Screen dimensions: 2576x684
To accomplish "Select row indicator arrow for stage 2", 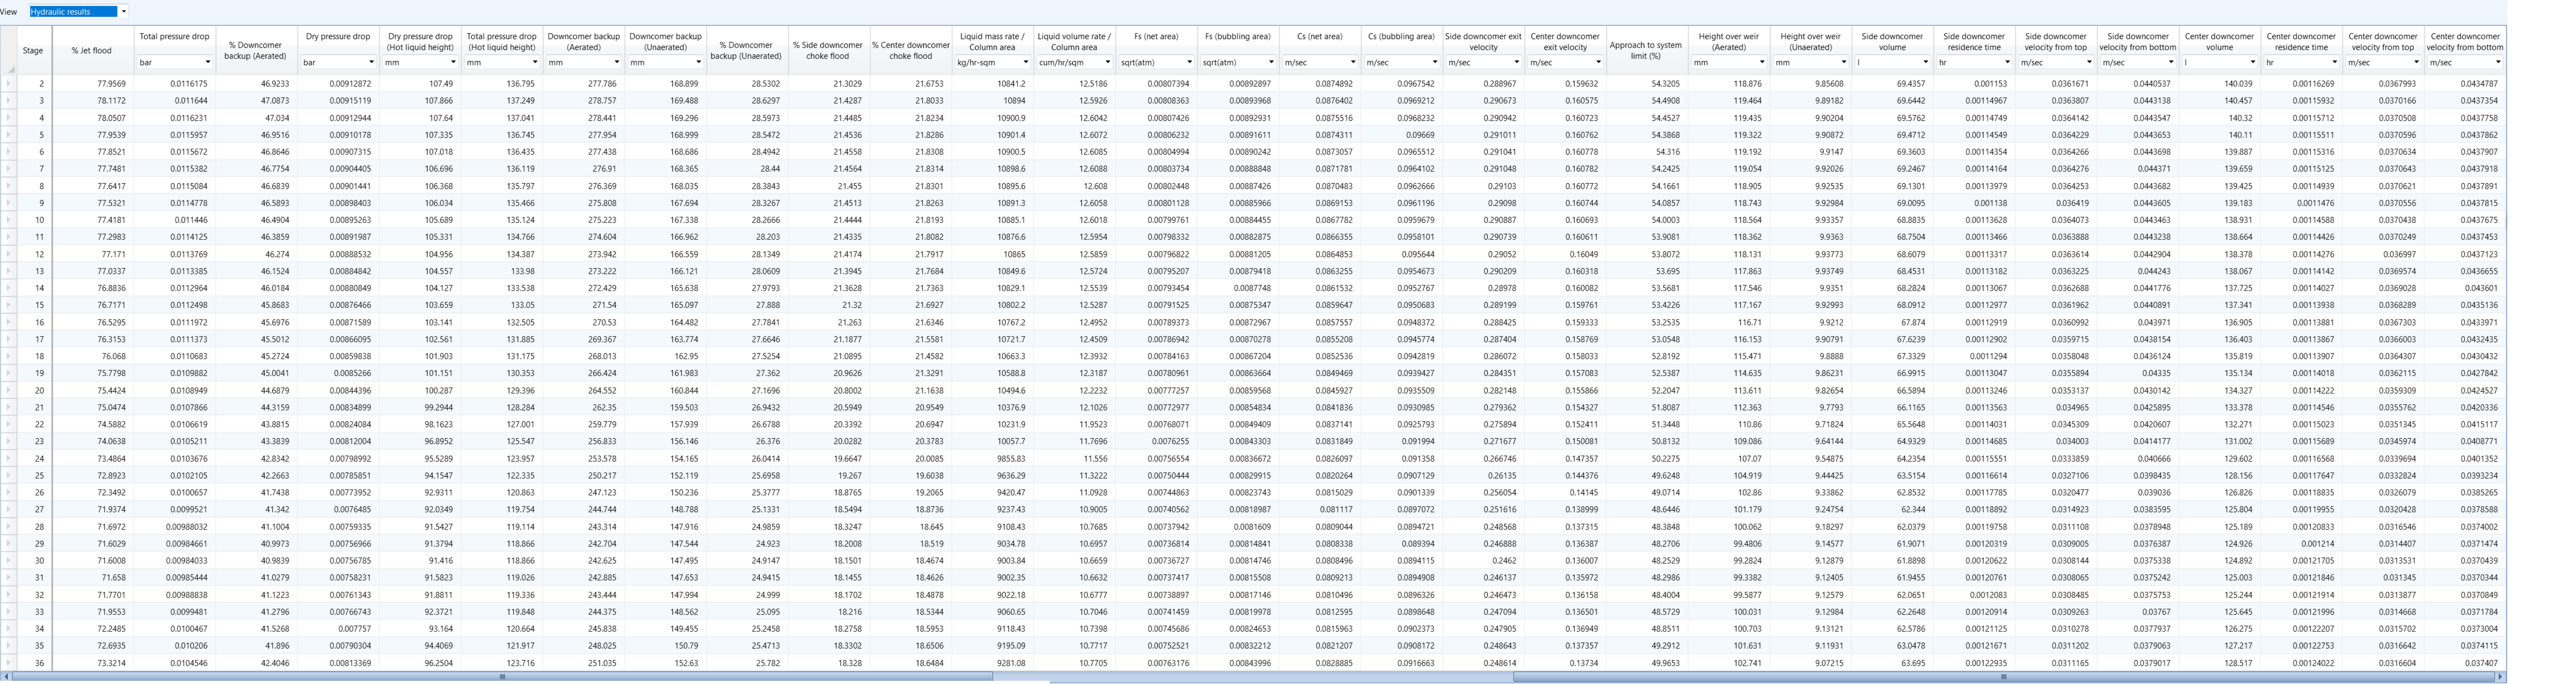I will point(8,84).
